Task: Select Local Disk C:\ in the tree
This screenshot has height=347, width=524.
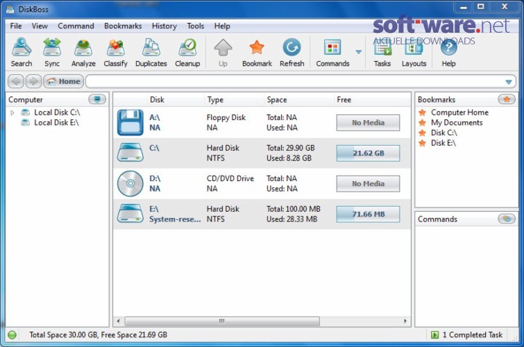Action: pyautogui.click(x=57, y=112)
